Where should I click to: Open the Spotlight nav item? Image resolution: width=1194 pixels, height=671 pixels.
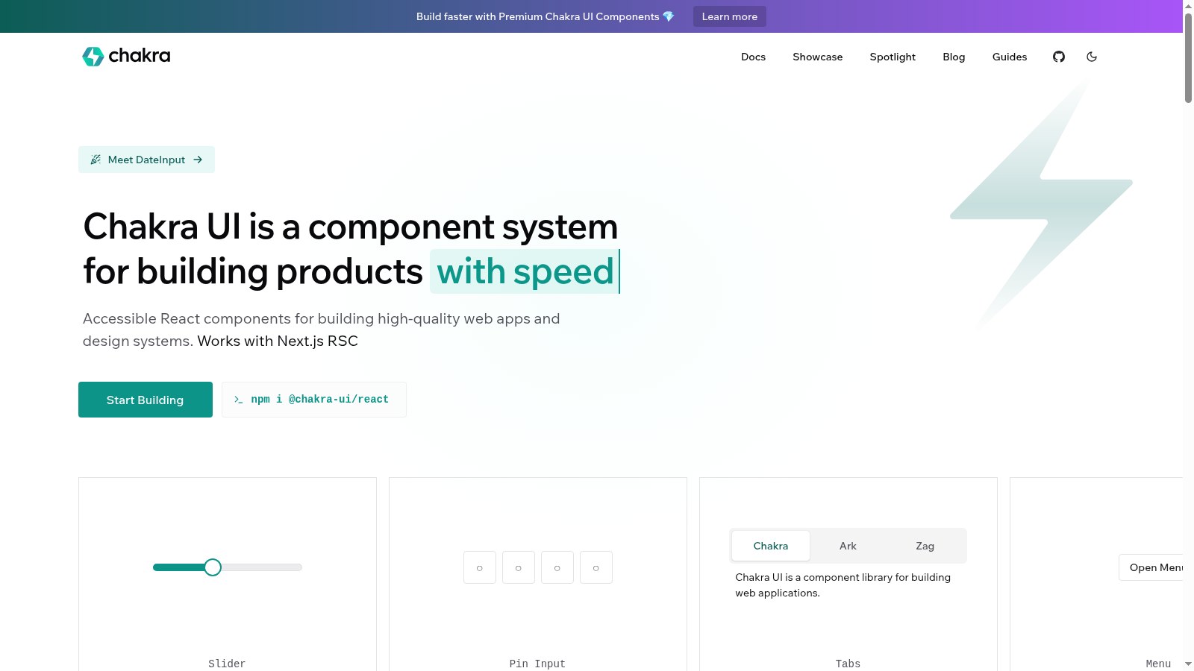(893, 57)
